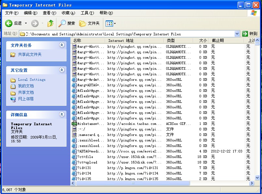Click the vertical scrollbar thumb in the file list

(257, 44)
